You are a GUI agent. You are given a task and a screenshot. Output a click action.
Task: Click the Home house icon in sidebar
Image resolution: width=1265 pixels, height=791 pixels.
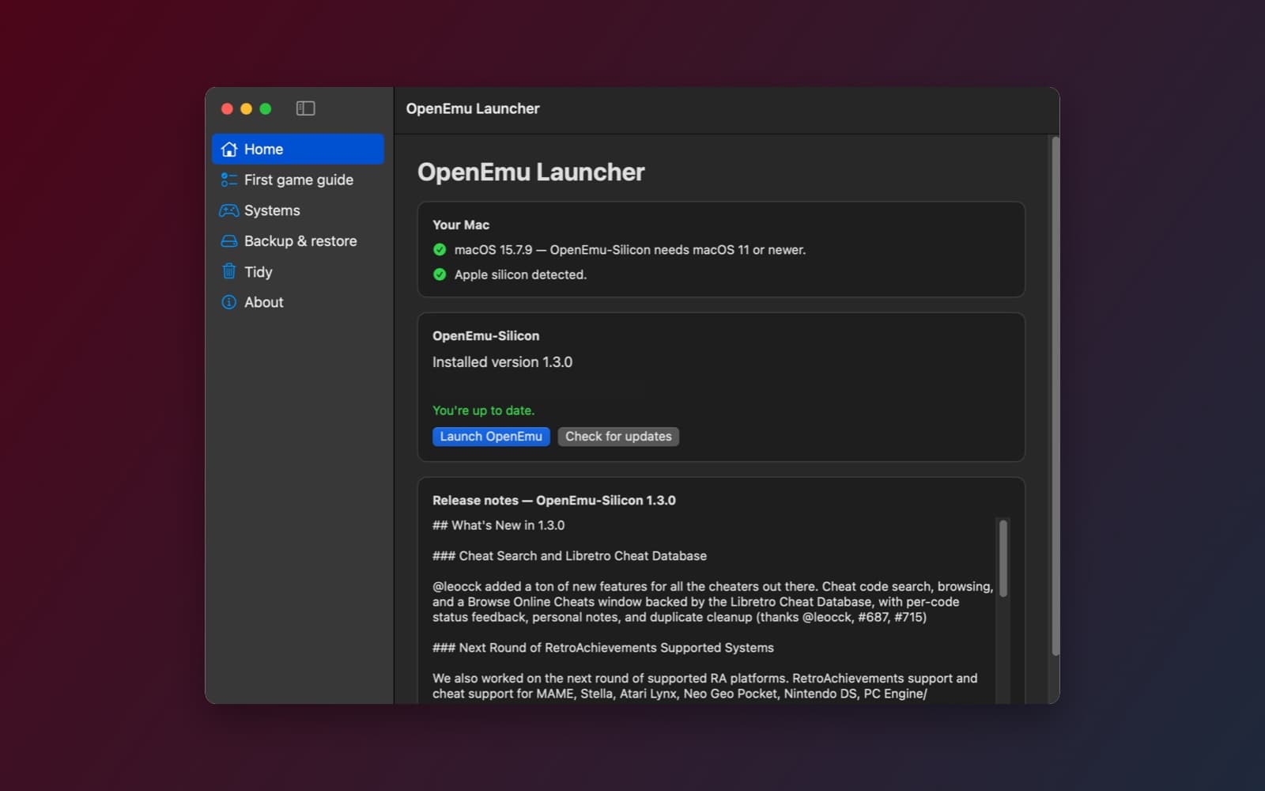click(x=229, y=149)
